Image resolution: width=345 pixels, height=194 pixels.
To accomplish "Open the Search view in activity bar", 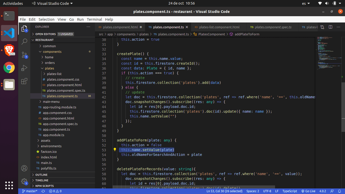I will (x=24, y=41).
